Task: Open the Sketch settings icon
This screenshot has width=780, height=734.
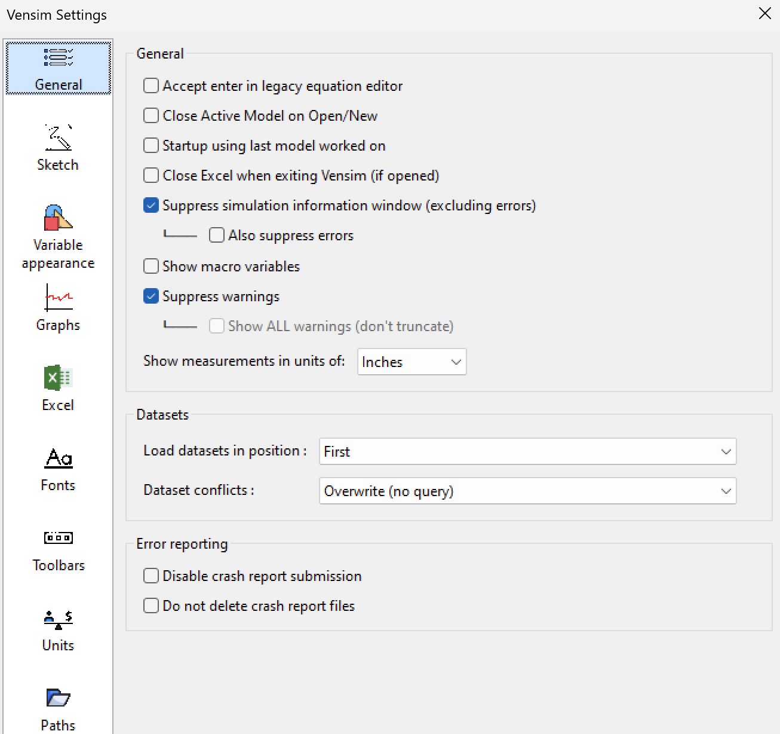Action: pos(58,137)
